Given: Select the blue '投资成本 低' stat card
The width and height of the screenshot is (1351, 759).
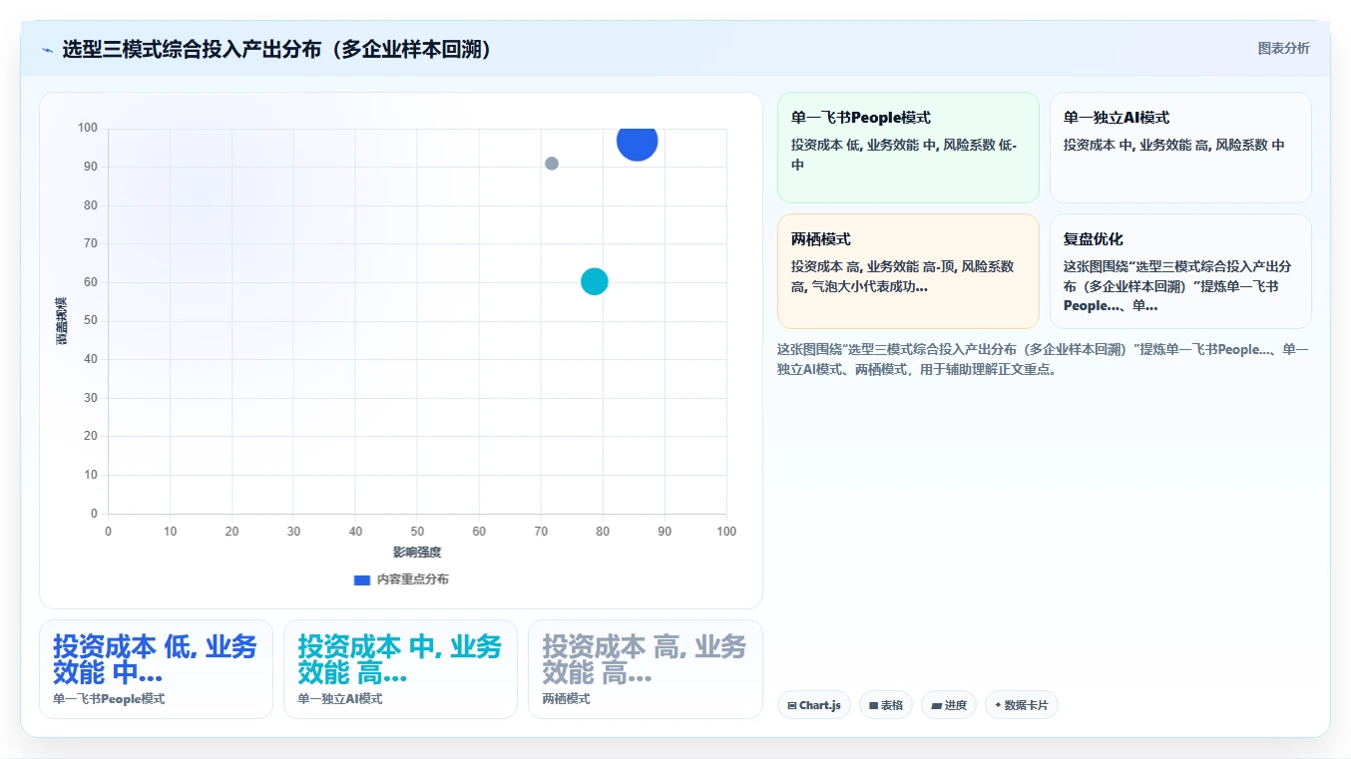Looking at the screenshot, I should tap(156, 669).
